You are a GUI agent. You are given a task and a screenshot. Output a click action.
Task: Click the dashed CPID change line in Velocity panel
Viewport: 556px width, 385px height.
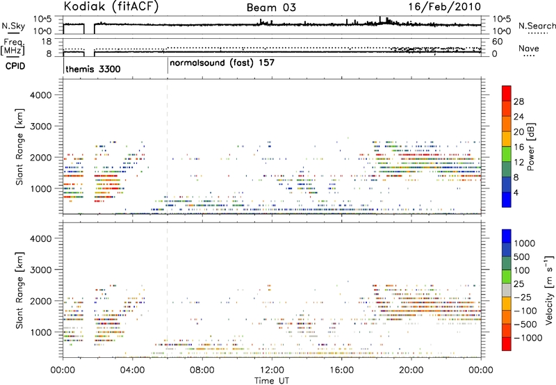pyautogui.click(x=167, y=289)
